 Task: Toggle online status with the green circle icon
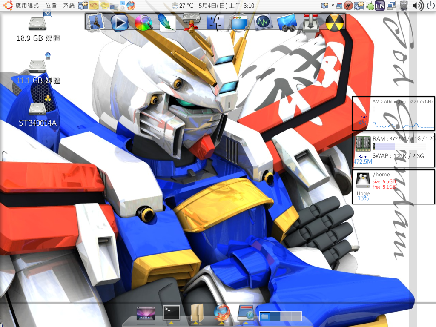point(370,6)
